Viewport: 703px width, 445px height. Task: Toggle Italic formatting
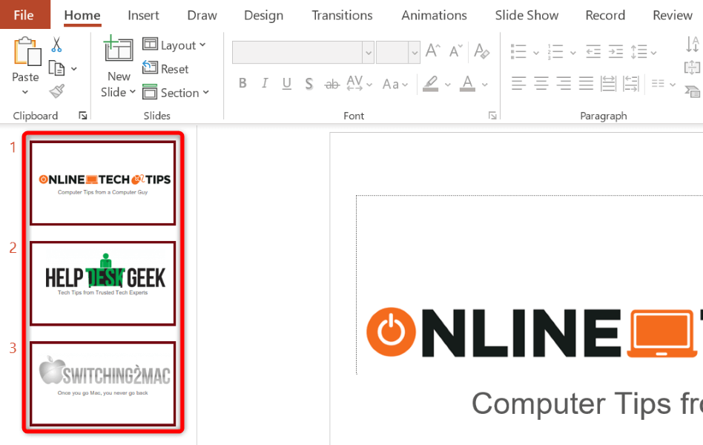[x=265, y=83]
